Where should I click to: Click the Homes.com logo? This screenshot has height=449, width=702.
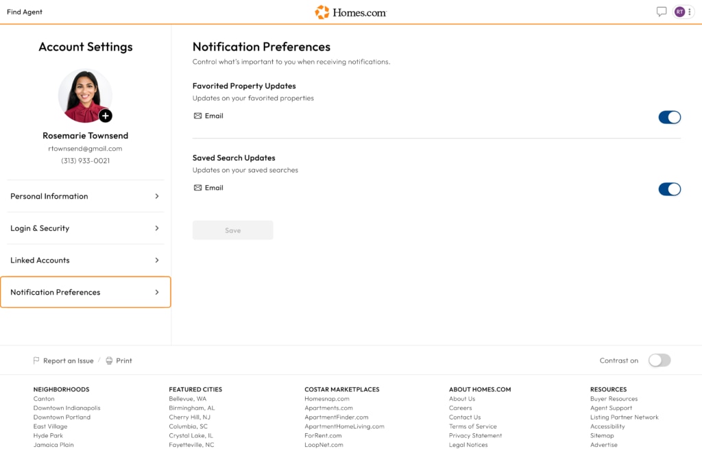[351, 12]
